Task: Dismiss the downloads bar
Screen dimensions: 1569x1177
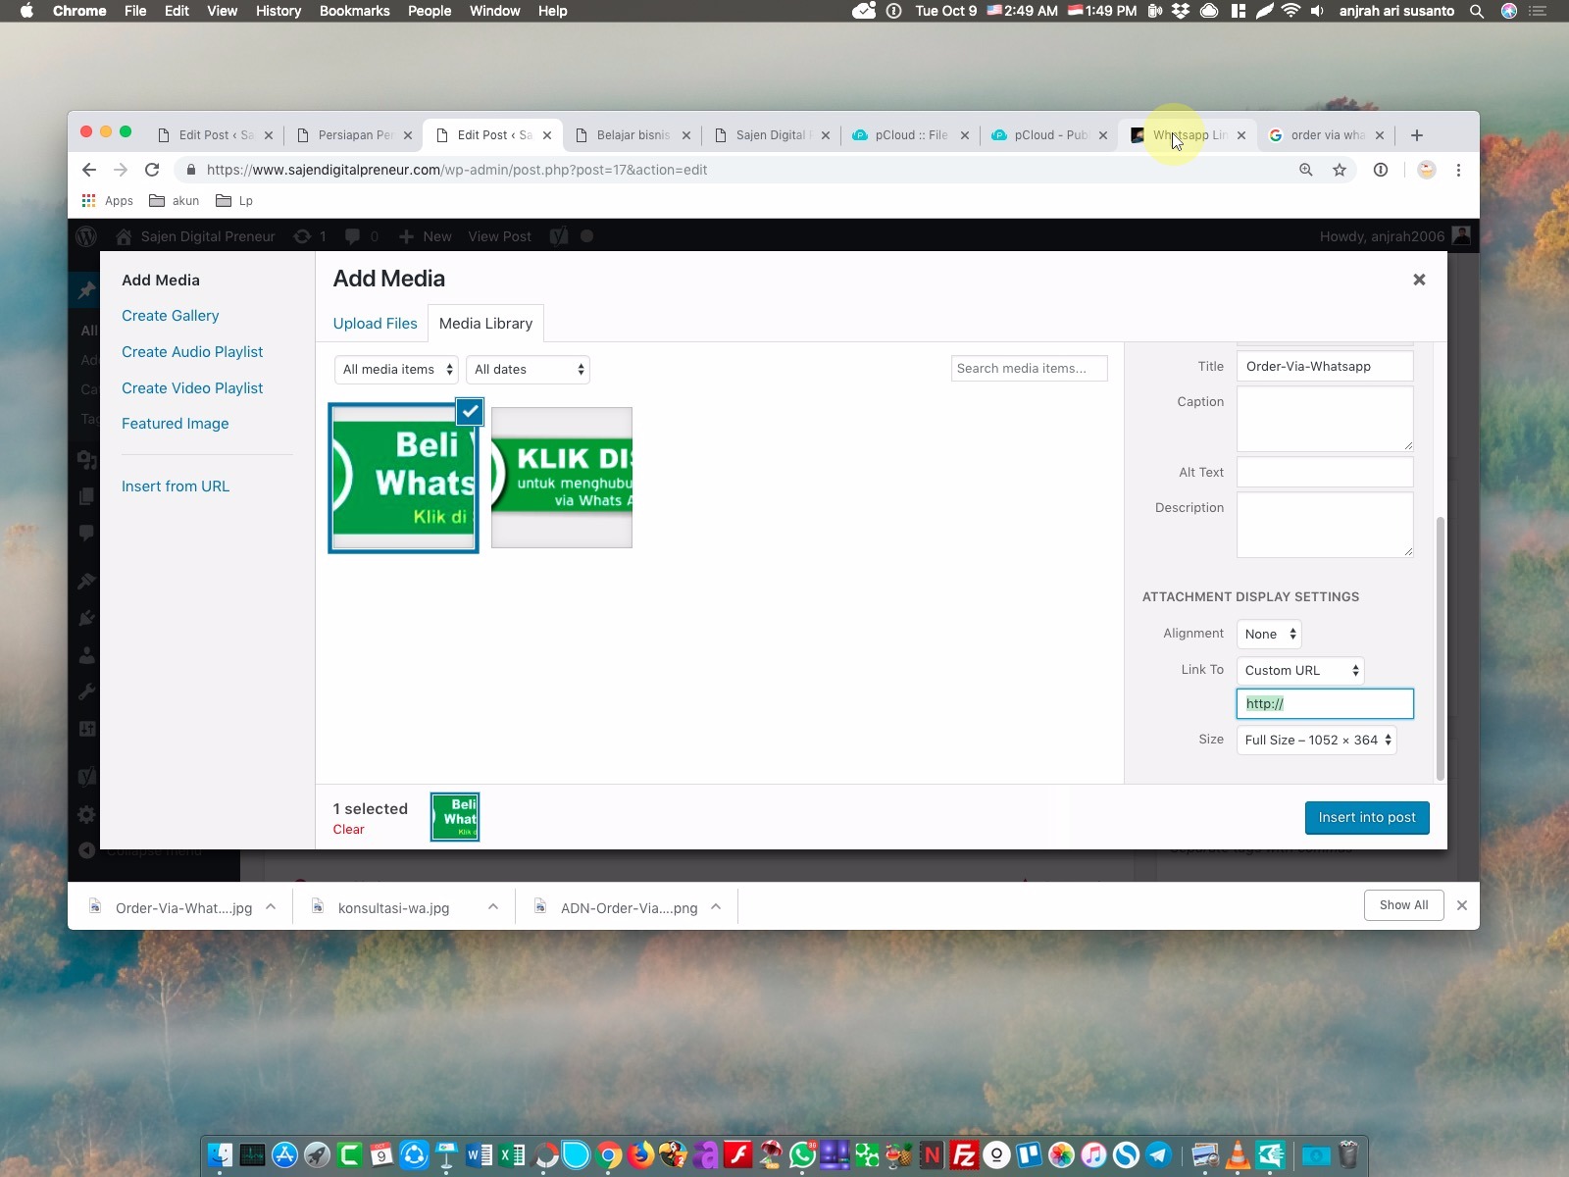Action: pos(1461,905)
